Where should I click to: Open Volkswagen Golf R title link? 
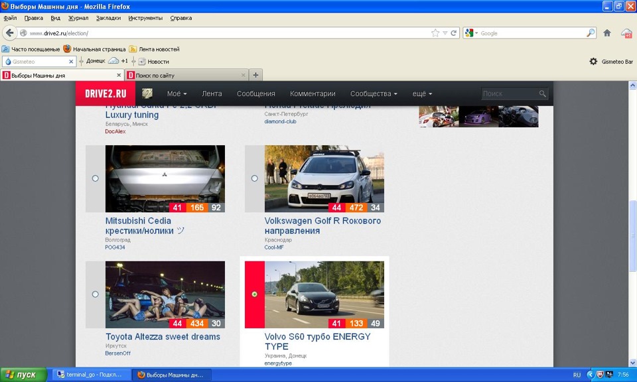click(x=322, y=225)
